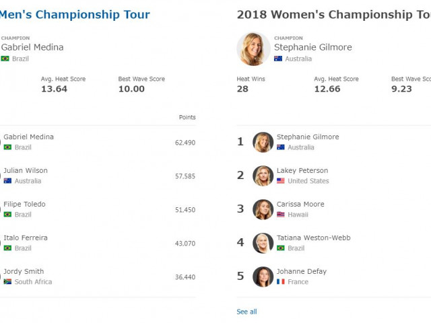Open Carissa Moore's athlete profile name
431x323 pixels.
tap(300, 204)
